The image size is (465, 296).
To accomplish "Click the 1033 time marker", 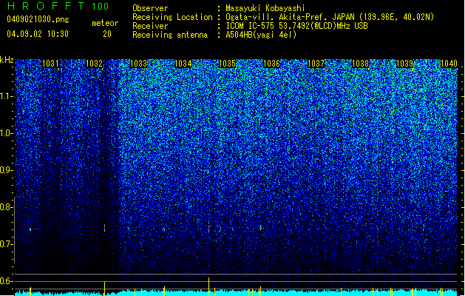I will (138, 64).
